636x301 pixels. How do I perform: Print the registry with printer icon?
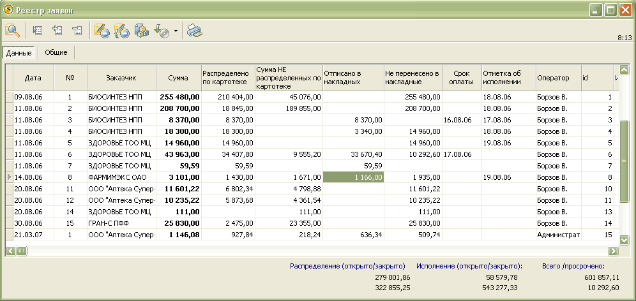[195, 31]
